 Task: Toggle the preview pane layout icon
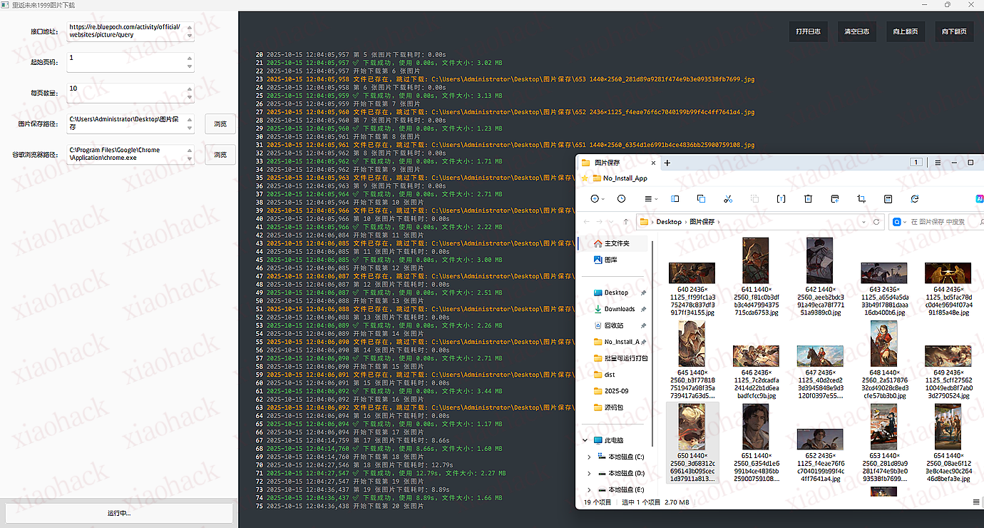[x=675, y=199]
